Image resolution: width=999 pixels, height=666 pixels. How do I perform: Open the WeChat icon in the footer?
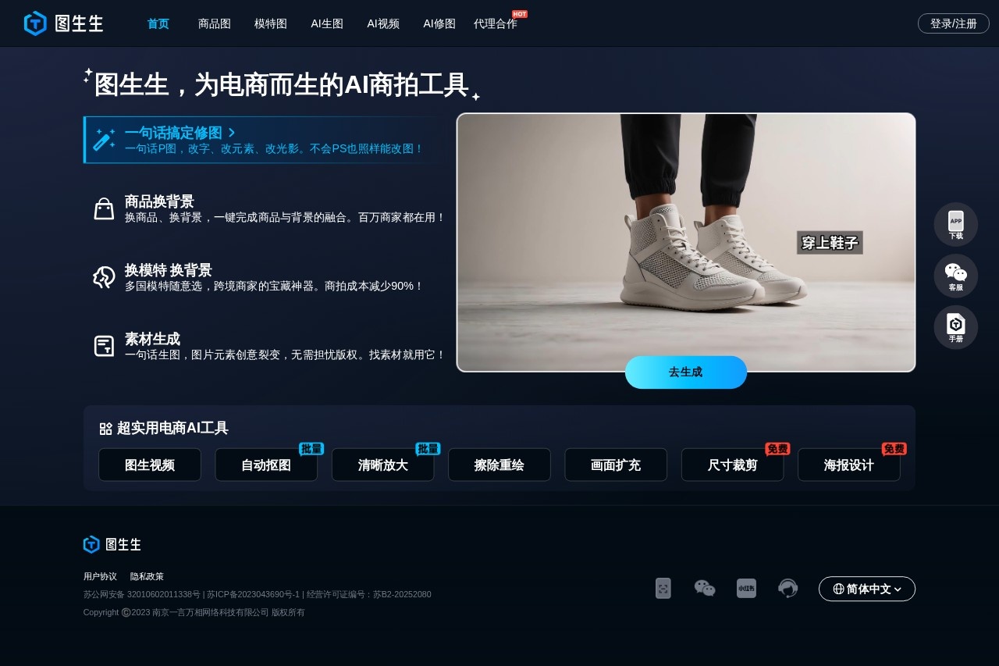(705, 588)
